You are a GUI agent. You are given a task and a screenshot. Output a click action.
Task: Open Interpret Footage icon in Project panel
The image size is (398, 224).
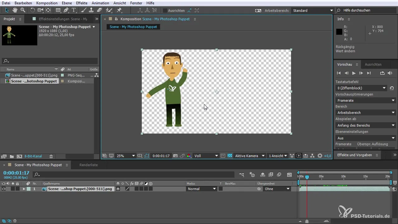pyautogui.click(x=4, y=156)
